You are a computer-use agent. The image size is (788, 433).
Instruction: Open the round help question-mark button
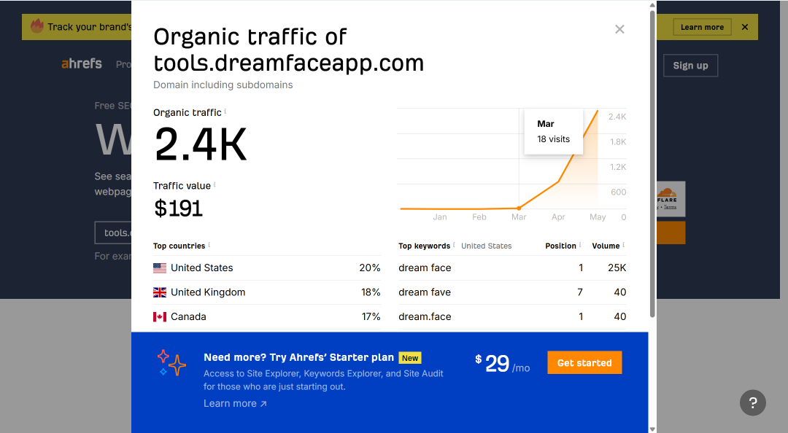tap(753, 403)
